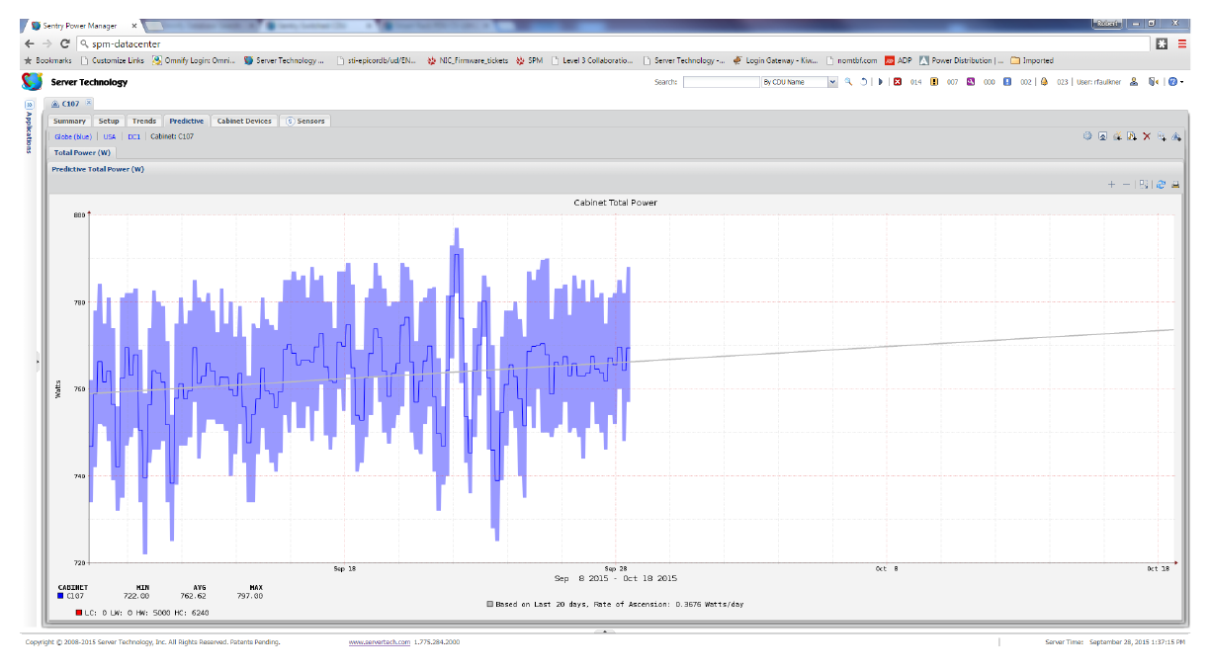Open the Chrome hamburger menu
This screenshot has width=1210, height=672.
pyautogui.click(x=1182, y=43)
